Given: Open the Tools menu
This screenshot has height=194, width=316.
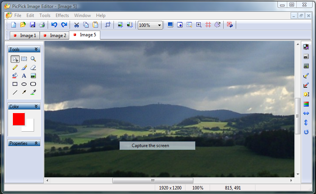Looking at the screenshot, I should coord(45,16).
